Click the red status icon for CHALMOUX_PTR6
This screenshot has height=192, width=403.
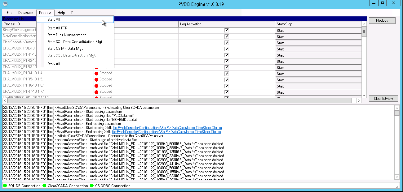96,86
